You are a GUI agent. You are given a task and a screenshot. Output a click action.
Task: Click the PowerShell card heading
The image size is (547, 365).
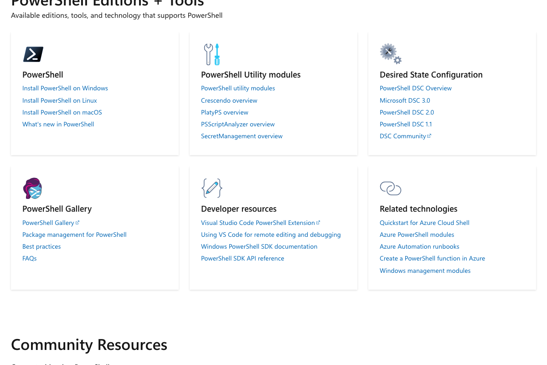[x=43, y=75]
